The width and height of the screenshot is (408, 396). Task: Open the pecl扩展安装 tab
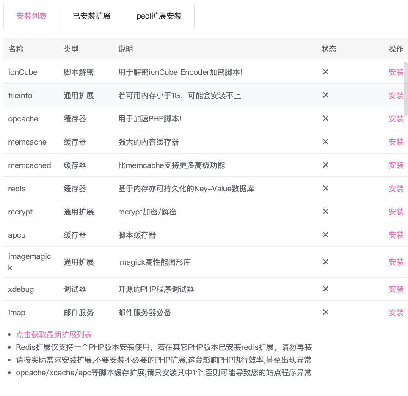click(159, 16)
